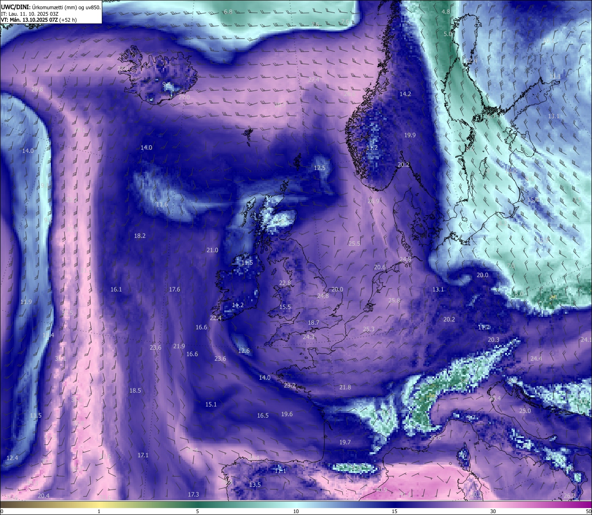Select the 25.3 value label
This screenshot has height=515, width=592.
click(x=369, y=329)
